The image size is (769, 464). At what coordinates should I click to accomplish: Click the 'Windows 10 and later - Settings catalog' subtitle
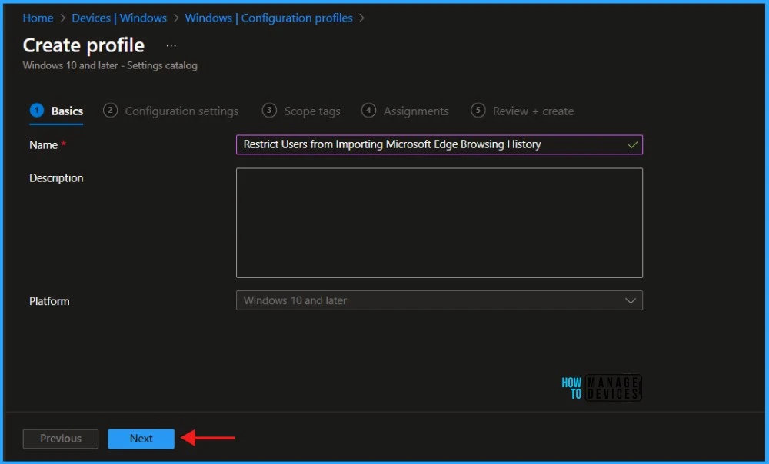point(110,65)
